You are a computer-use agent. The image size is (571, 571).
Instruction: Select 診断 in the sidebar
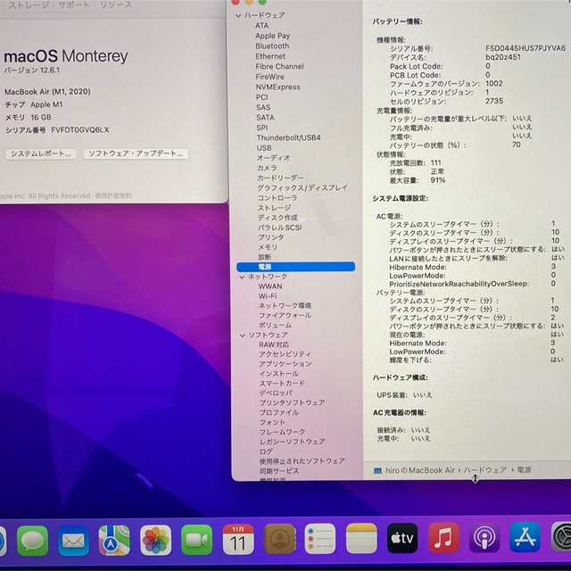pyautogui.click(x=265, y=257)
